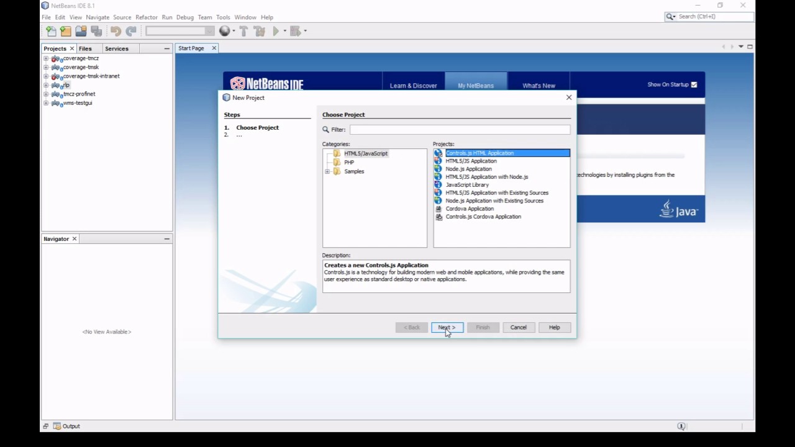Click the Undo toolbar icon

[x=116, y=31]
